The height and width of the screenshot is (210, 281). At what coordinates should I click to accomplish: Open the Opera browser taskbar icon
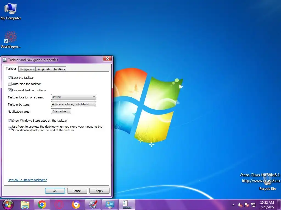pos(59,205)
